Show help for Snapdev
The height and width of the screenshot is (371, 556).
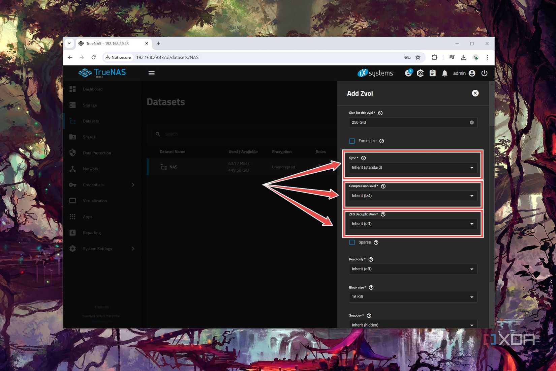(x=369, y=316)
